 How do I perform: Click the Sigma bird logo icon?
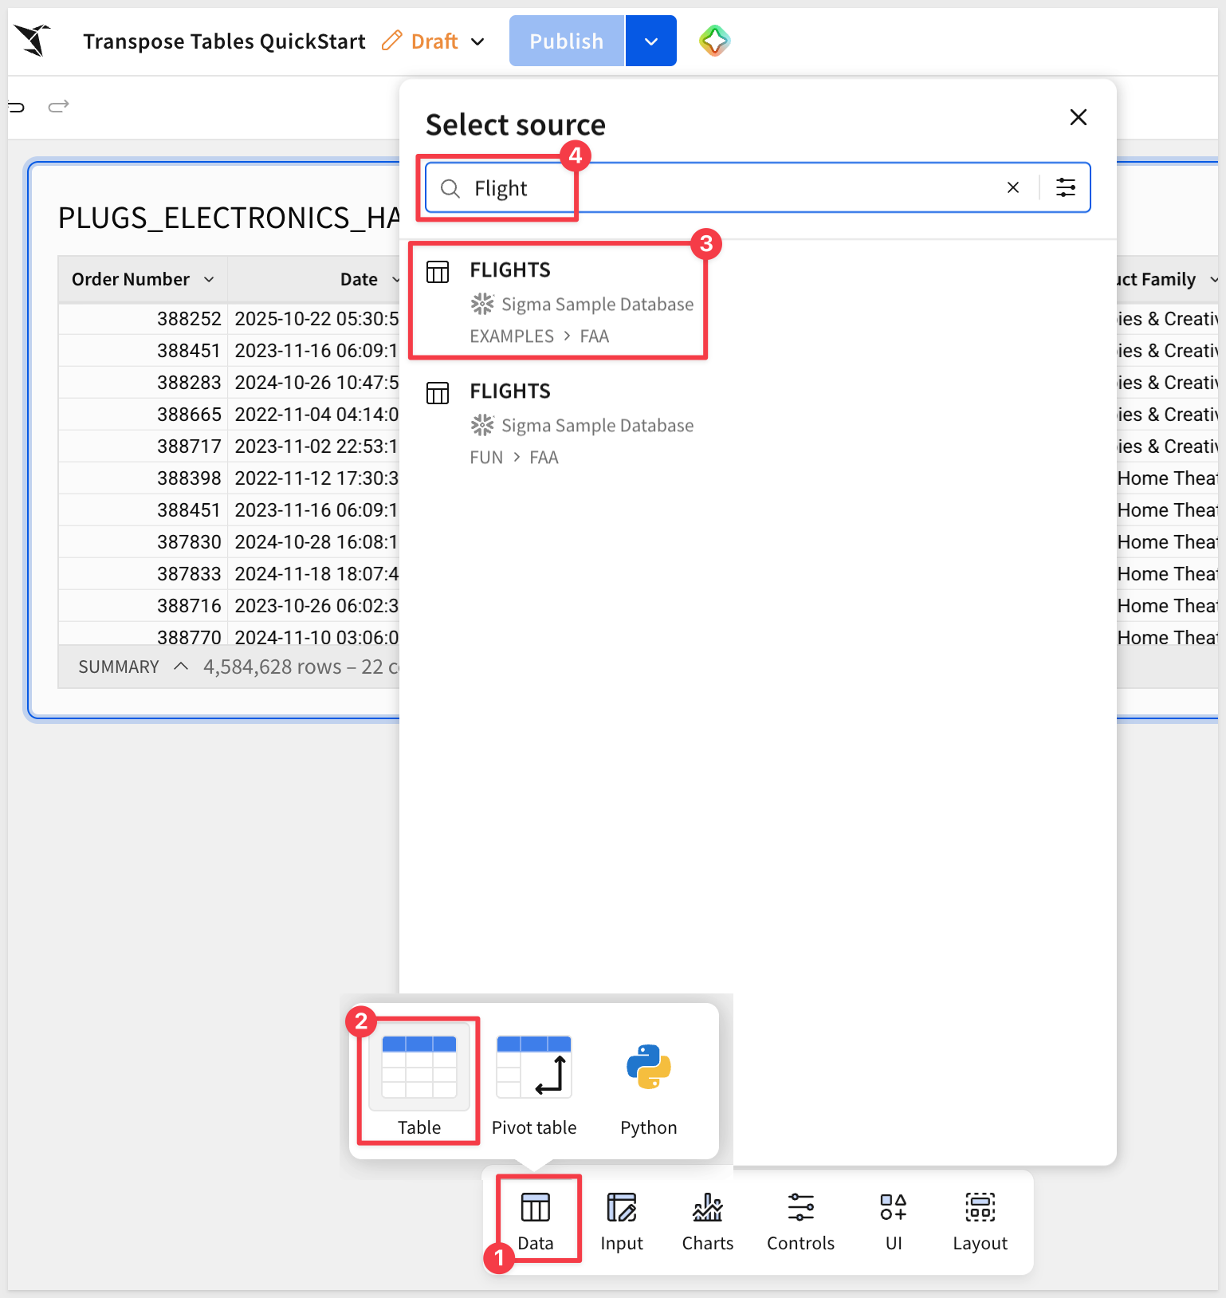tap(33, 40)
